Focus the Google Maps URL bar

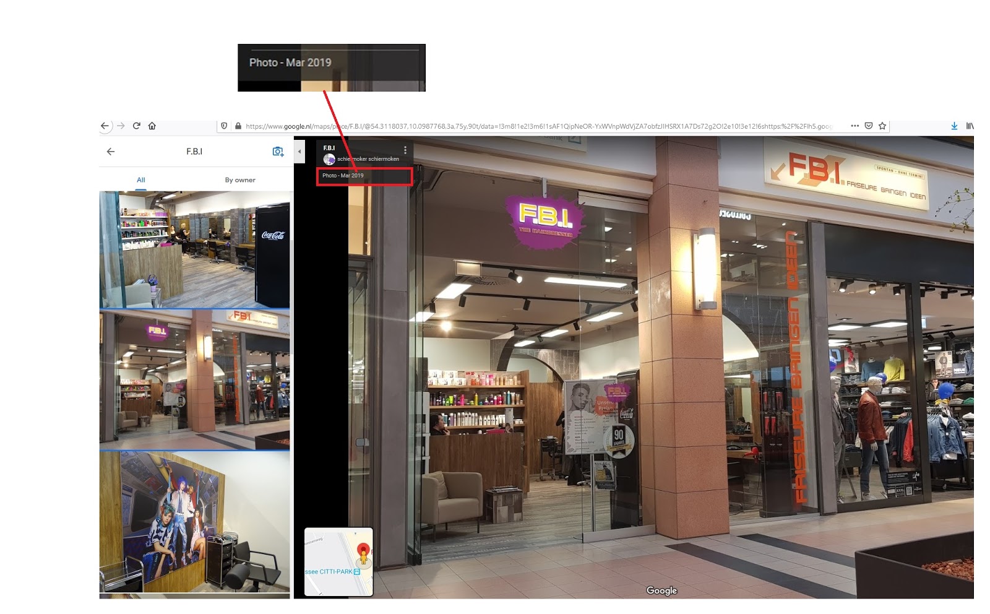tap(538, 126)
